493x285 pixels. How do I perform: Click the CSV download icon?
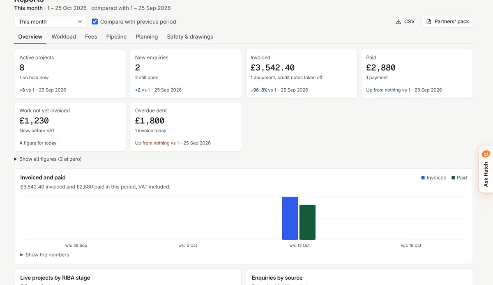coord(398,22)
